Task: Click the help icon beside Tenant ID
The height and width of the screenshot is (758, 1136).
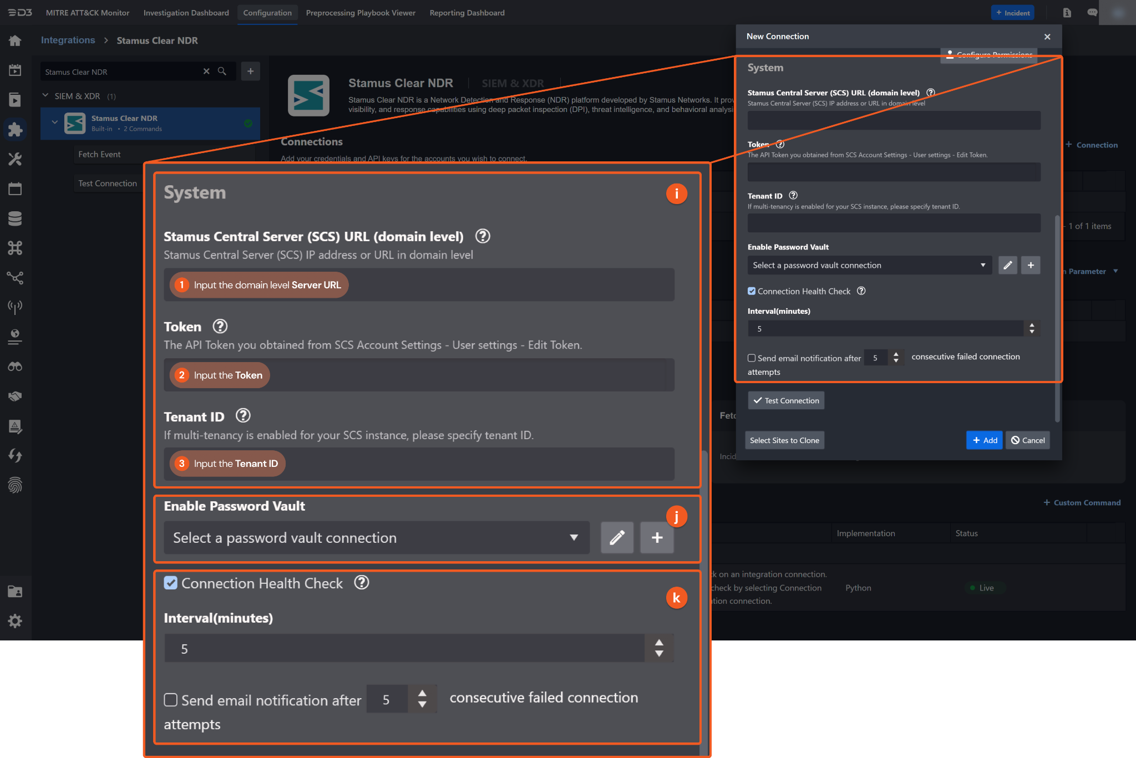Action: tap(793, 196)
